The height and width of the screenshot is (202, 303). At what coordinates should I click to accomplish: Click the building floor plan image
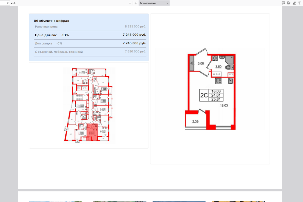click(89, 105)
